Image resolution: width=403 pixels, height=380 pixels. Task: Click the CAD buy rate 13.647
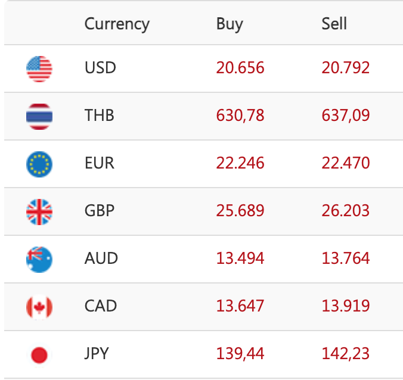240,306
